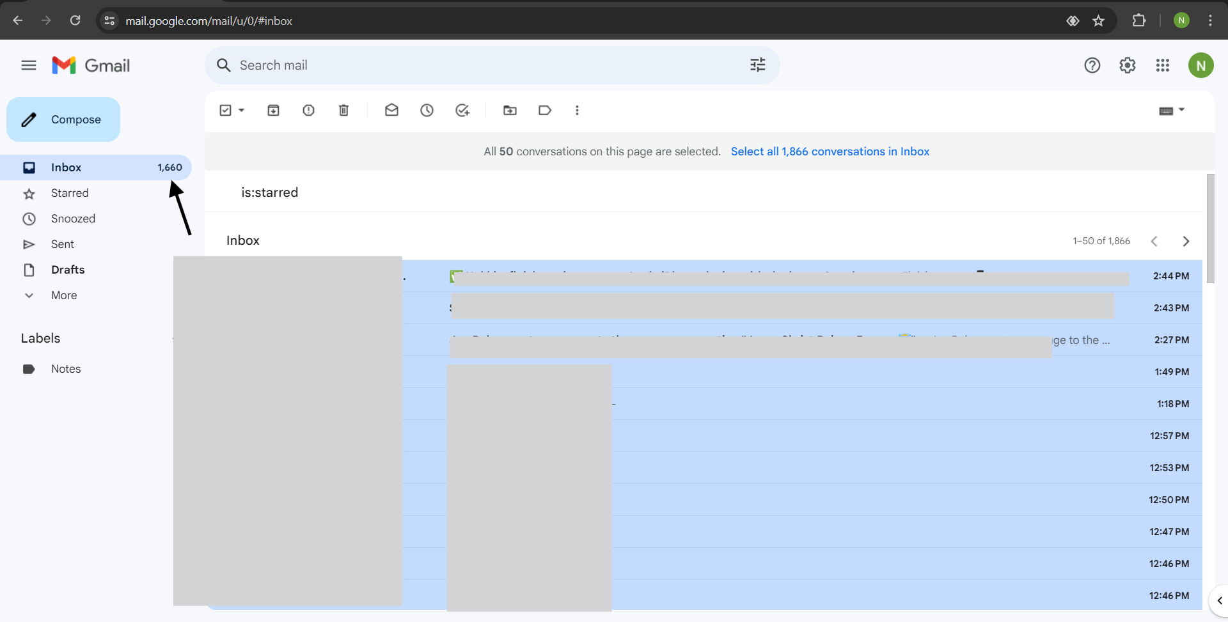This screenshot has width=1228, height=622.
Task: Open the 12:53 PM conversation
Action: (x=704, y=468)
